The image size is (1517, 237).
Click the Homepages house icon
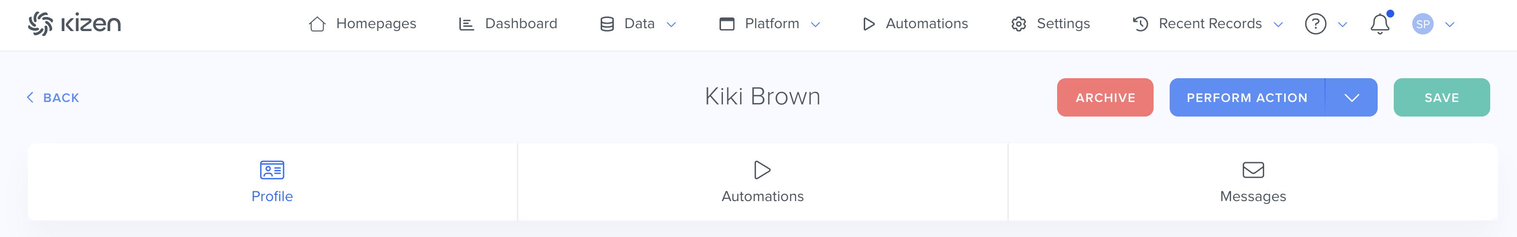[x=317, y=24]
